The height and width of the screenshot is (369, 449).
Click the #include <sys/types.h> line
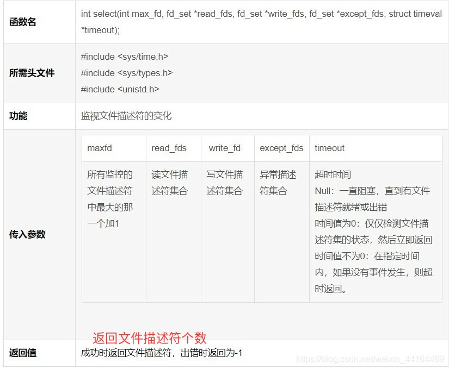[x=126, y=73]
